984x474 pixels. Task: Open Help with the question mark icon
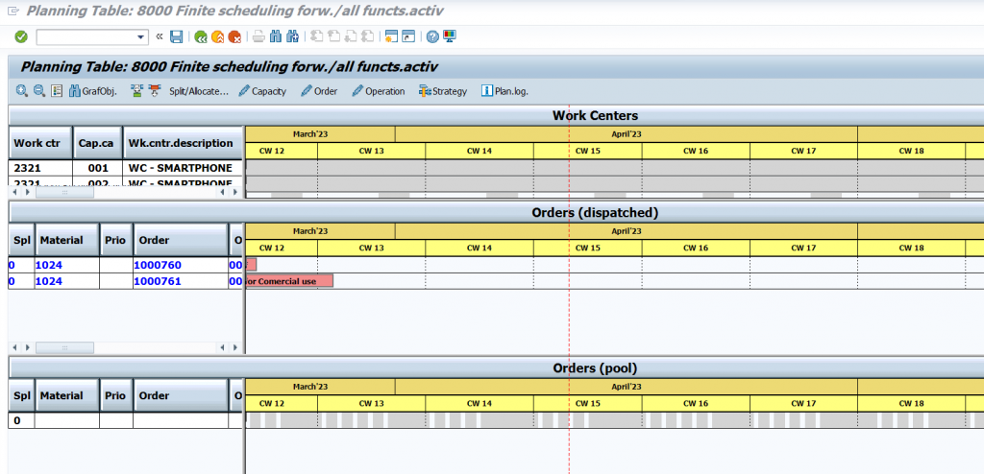(x=432, y=37)
